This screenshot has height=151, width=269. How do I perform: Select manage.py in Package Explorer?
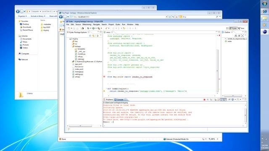(78, 72)
